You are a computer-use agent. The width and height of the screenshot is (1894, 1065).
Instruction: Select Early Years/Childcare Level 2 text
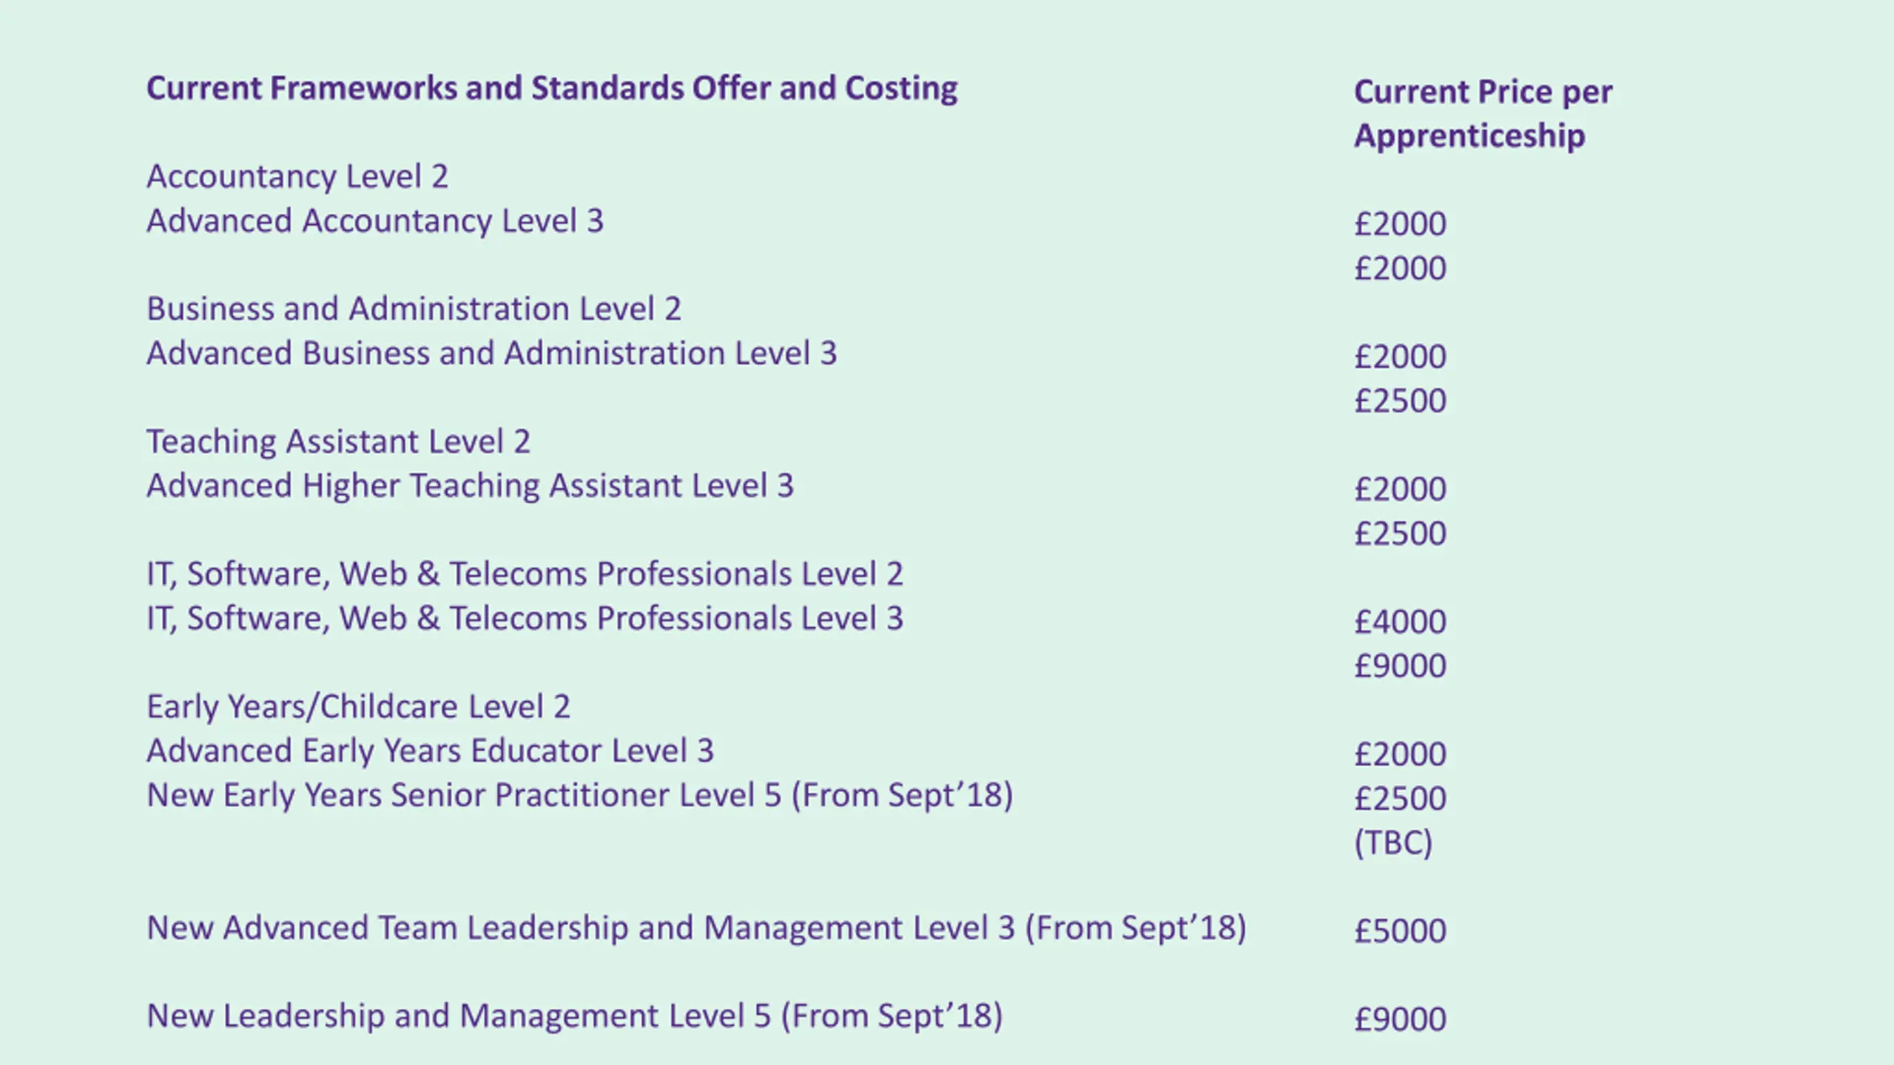358,707
